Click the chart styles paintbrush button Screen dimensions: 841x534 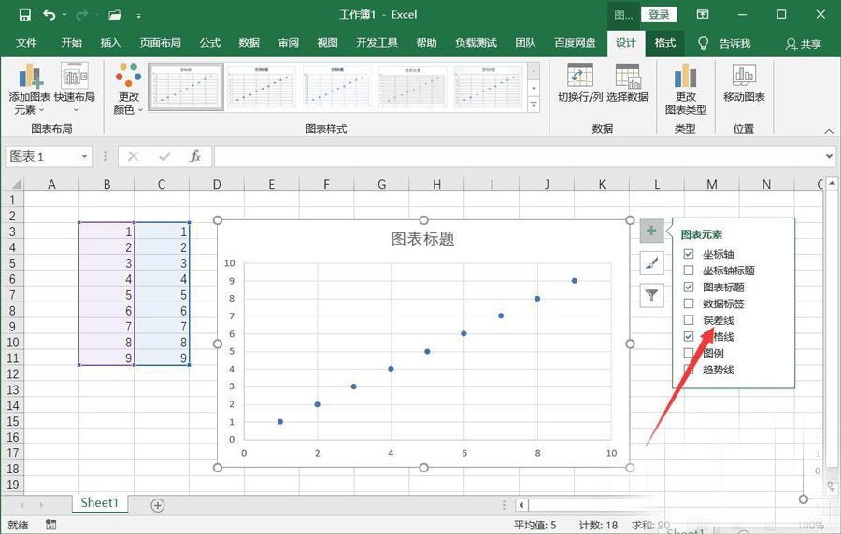(652, 263)
